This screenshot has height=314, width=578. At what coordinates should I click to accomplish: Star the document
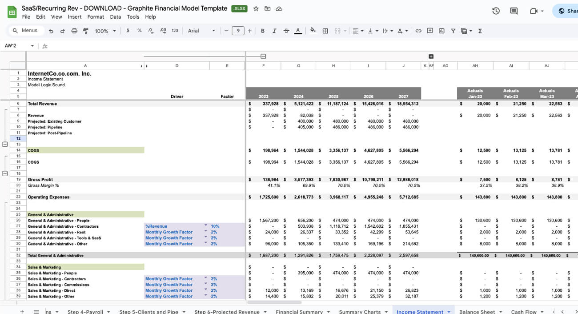256,9
